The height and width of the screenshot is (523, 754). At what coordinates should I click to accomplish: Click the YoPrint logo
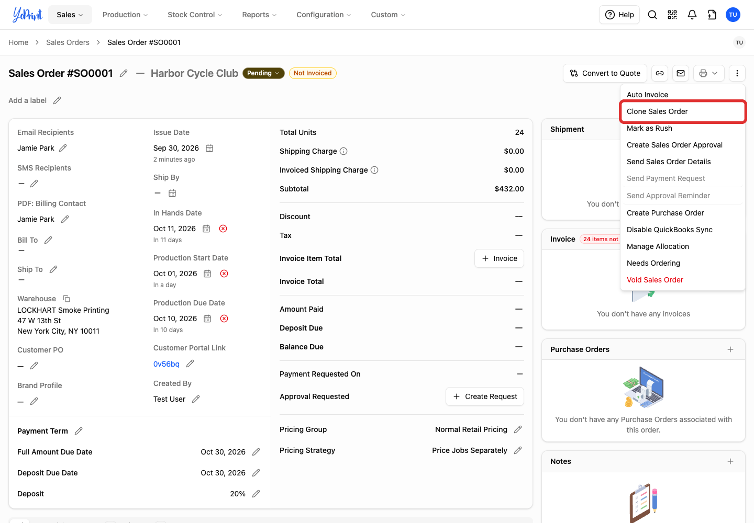pos(27,15)
